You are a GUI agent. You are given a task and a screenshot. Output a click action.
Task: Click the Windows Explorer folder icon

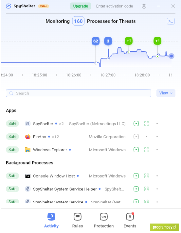28,150
